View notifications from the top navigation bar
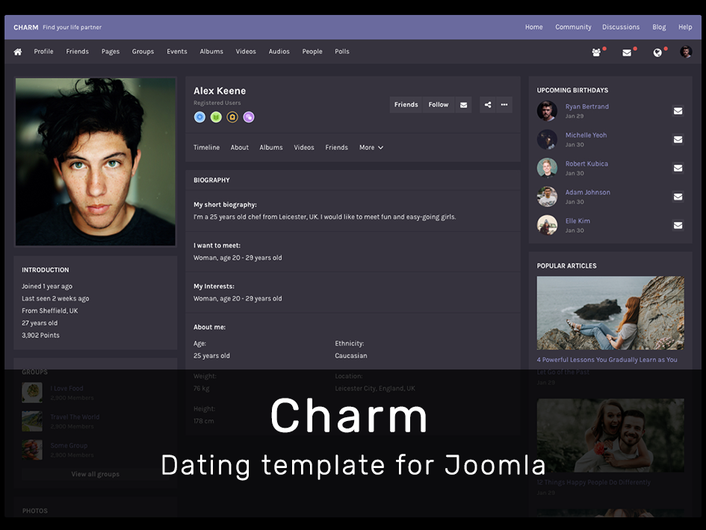The height and width of the screenshot is (530, 706). coord(656,52)
